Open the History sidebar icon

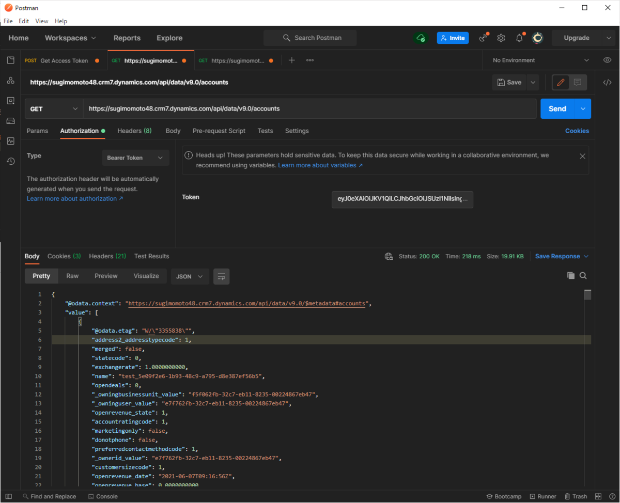[10, 161]
